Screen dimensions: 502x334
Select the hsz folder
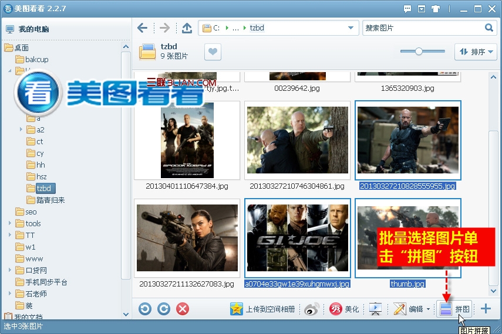pos(36,176)
